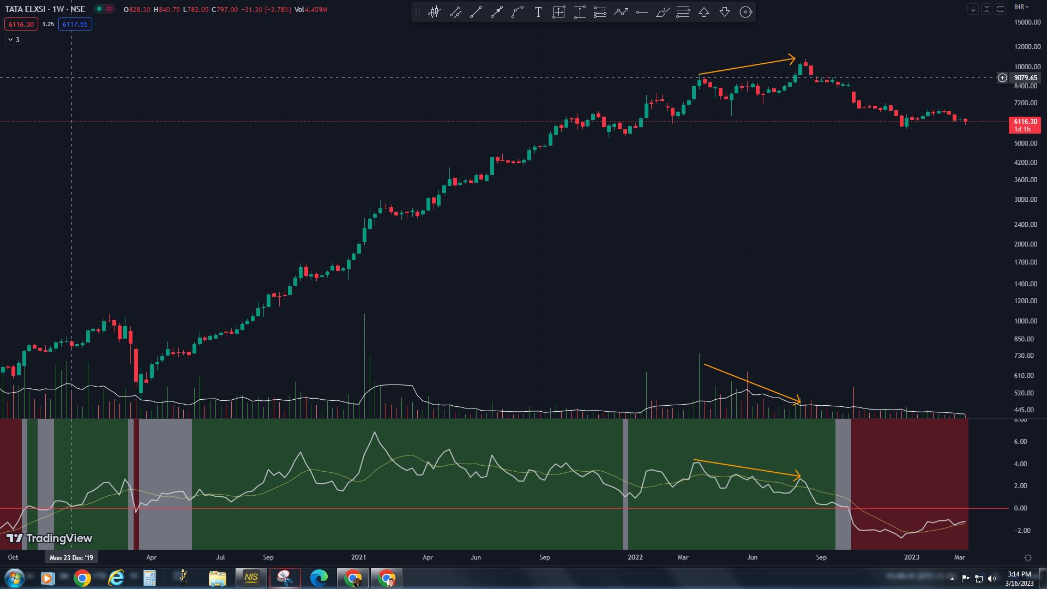The width and height of the screenshot is (1047, 589).
Task: Click the move pane down arrow button
Action: click(973, 9)
